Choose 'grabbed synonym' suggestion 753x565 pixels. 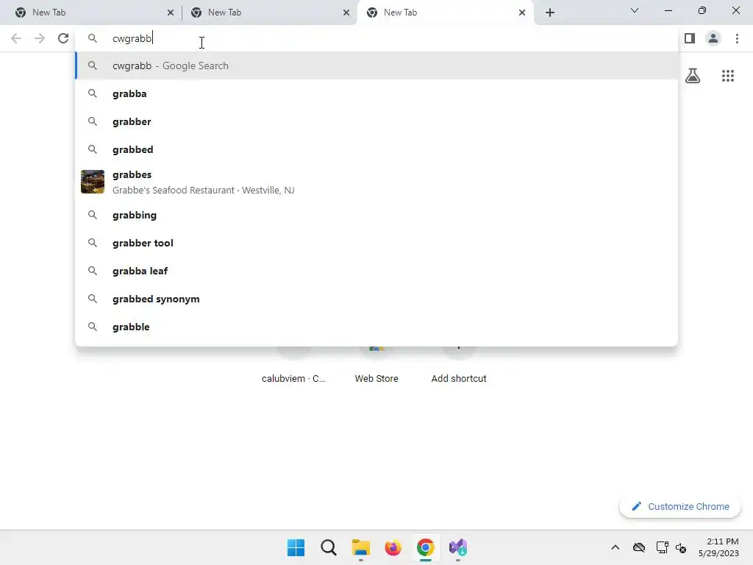[376, 299]
